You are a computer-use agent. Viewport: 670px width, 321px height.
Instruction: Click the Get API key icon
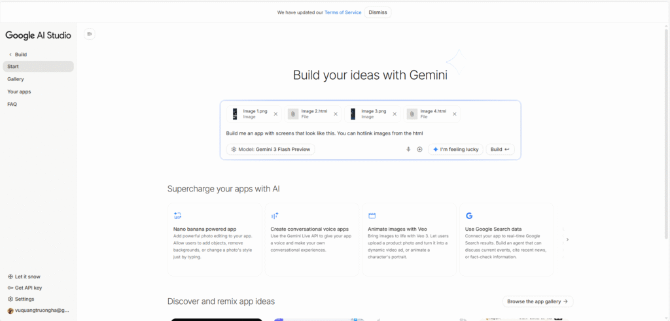pos(10,288)
